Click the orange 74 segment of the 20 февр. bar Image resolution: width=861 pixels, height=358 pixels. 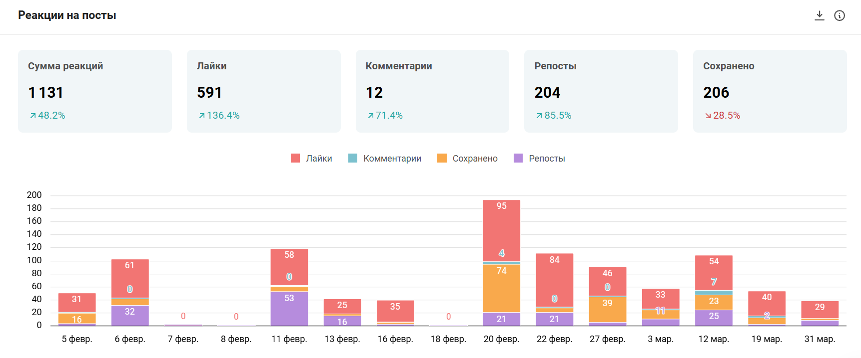[x=501, y=288]
